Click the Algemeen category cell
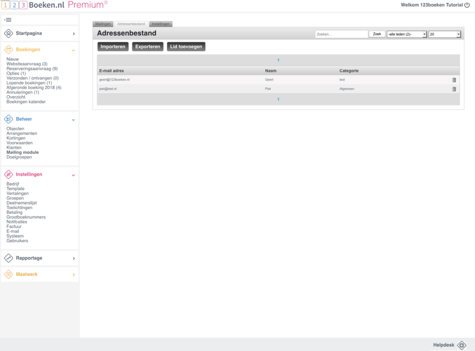Image resolution: width=475 pixels, height=351 pixels. pos(347,89)
